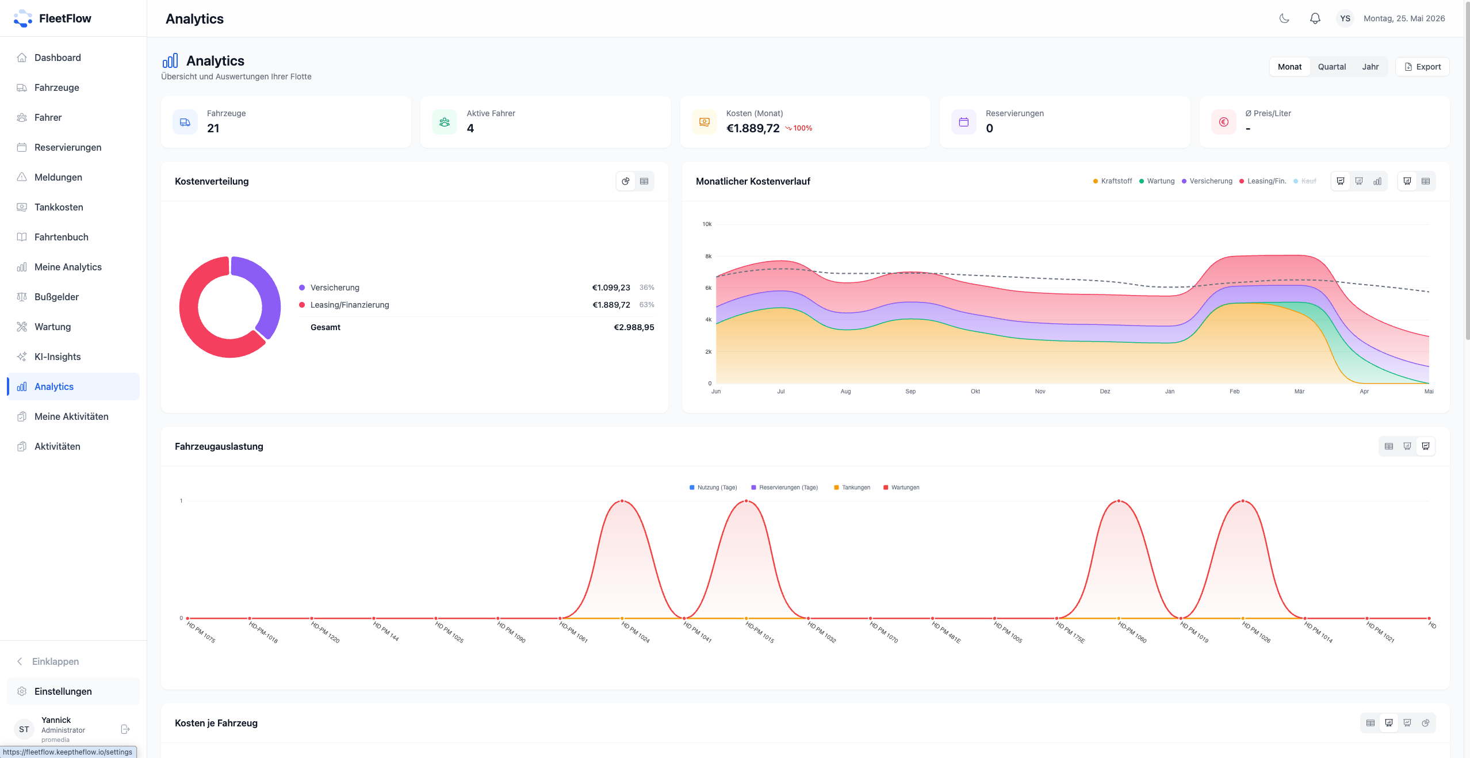
Task: Switch Kosten je Fahrzeug to the line chart
Action: click(1407, 723)
